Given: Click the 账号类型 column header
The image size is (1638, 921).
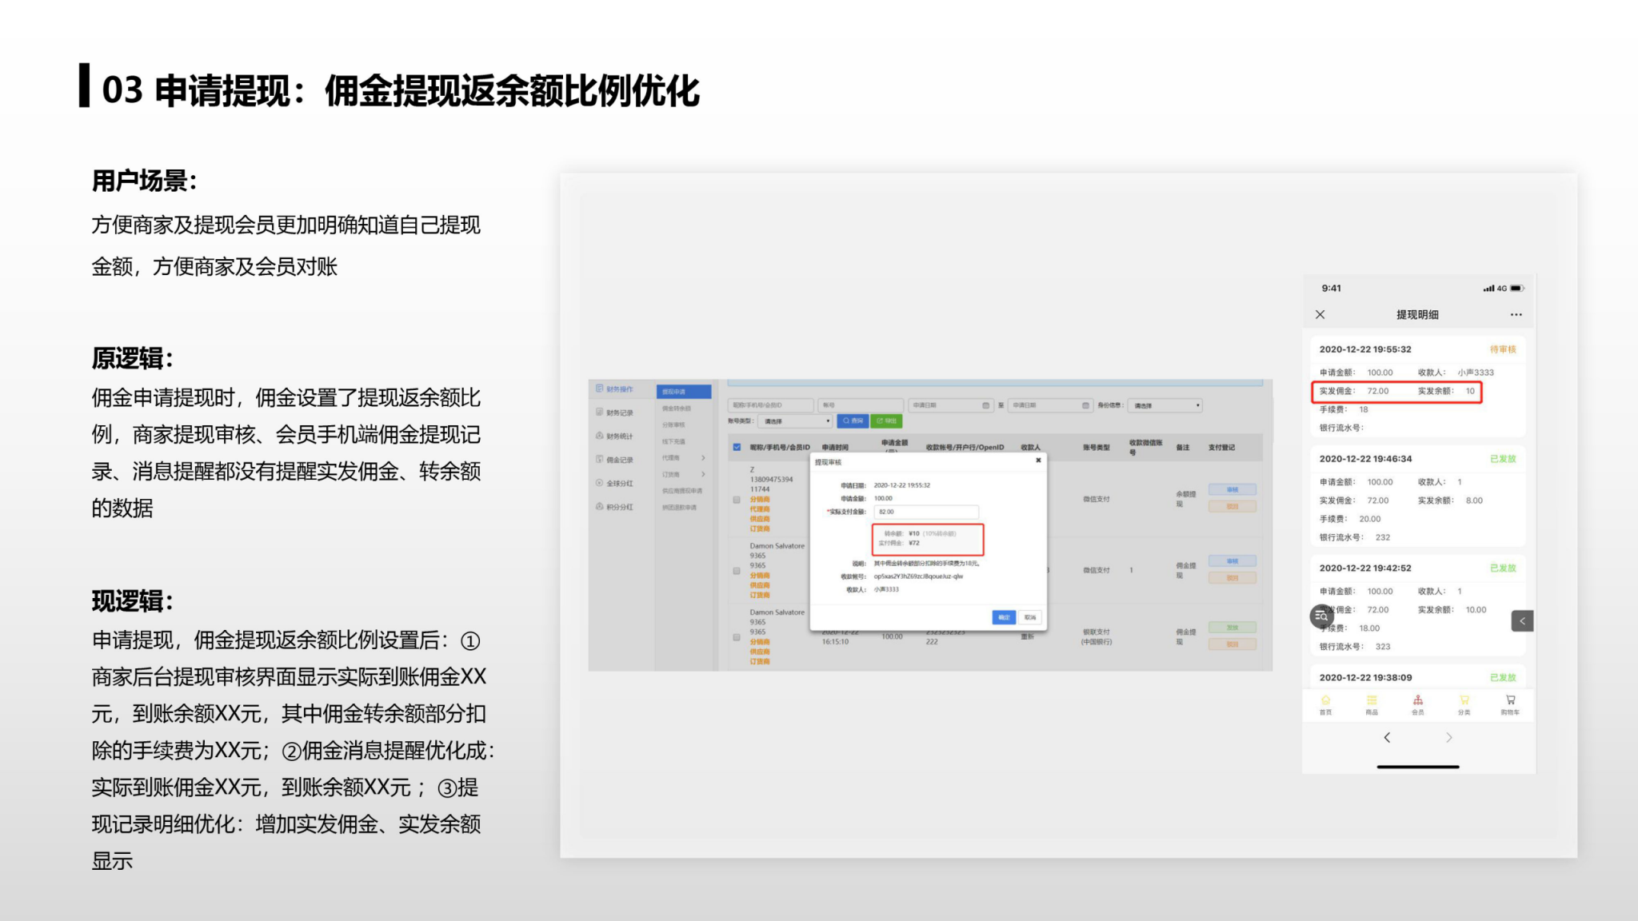Looking at the screenshot, I should pyautogui.click(x=1097, y=448).
